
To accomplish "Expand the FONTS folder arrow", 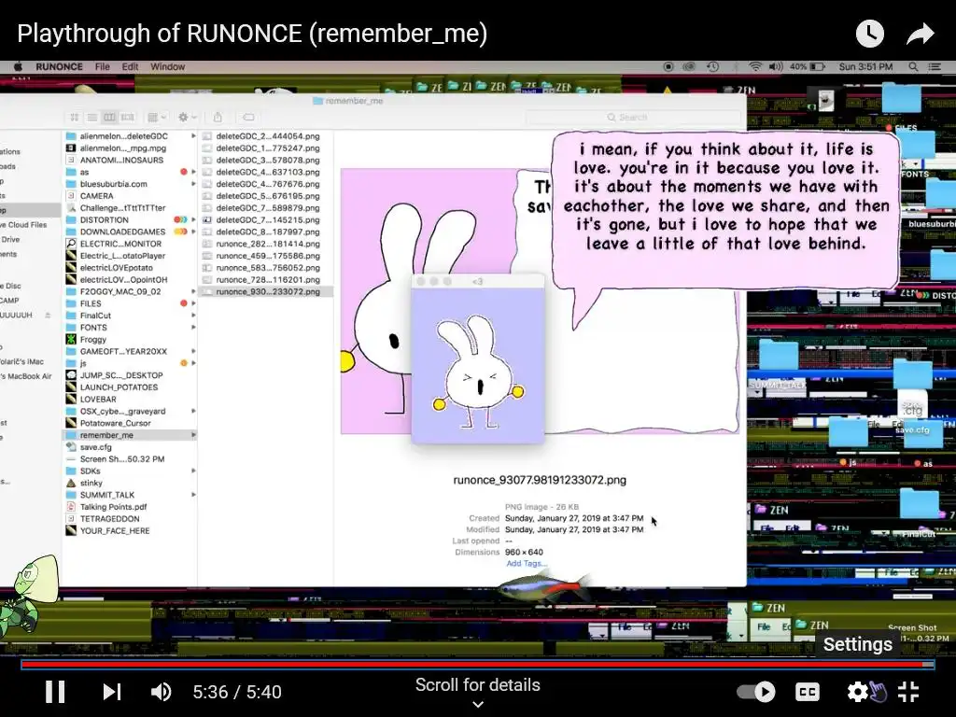I will click(x=193, y=328).
